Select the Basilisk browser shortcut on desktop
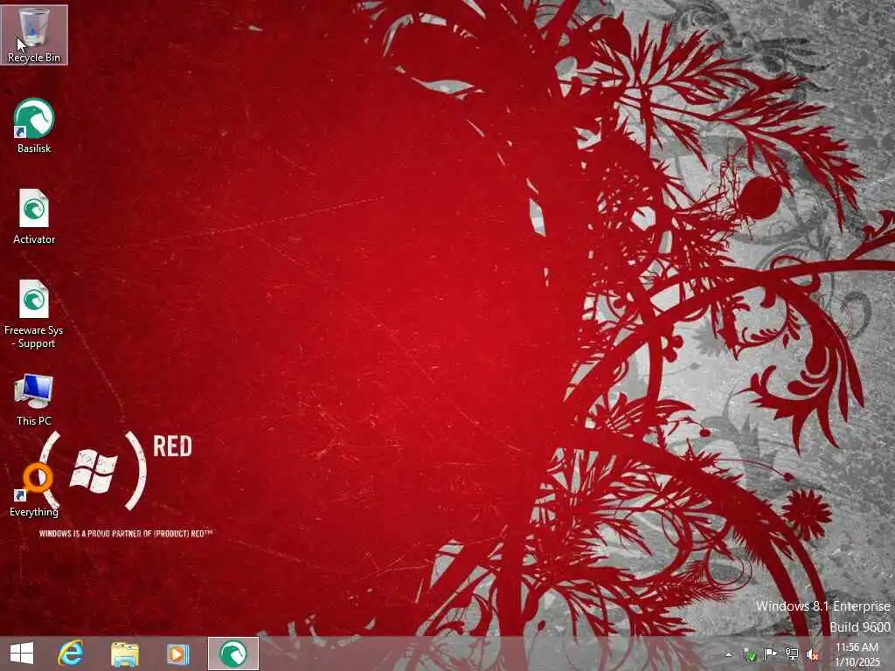Image resolution: width=895 pixels, height=671 pixels. (x=34, y=126)
